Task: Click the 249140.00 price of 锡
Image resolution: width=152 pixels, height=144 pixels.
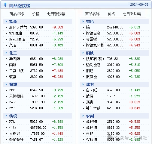Action: (x=115, y=27)
